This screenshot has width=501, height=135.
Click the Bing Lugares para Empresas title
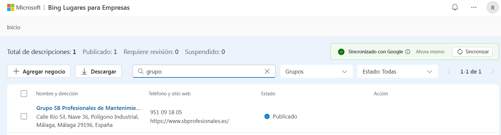click(89, 7)
